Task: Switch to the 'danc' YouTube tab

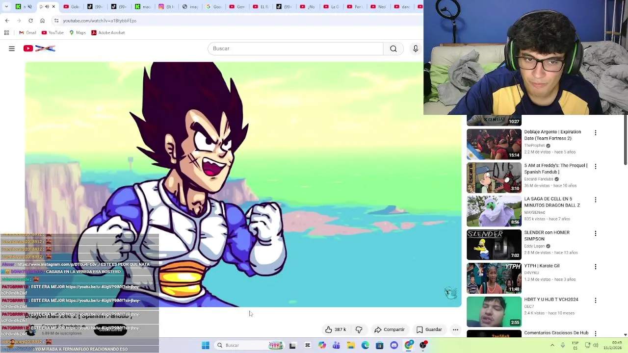Action: click(x=401, y=7)
